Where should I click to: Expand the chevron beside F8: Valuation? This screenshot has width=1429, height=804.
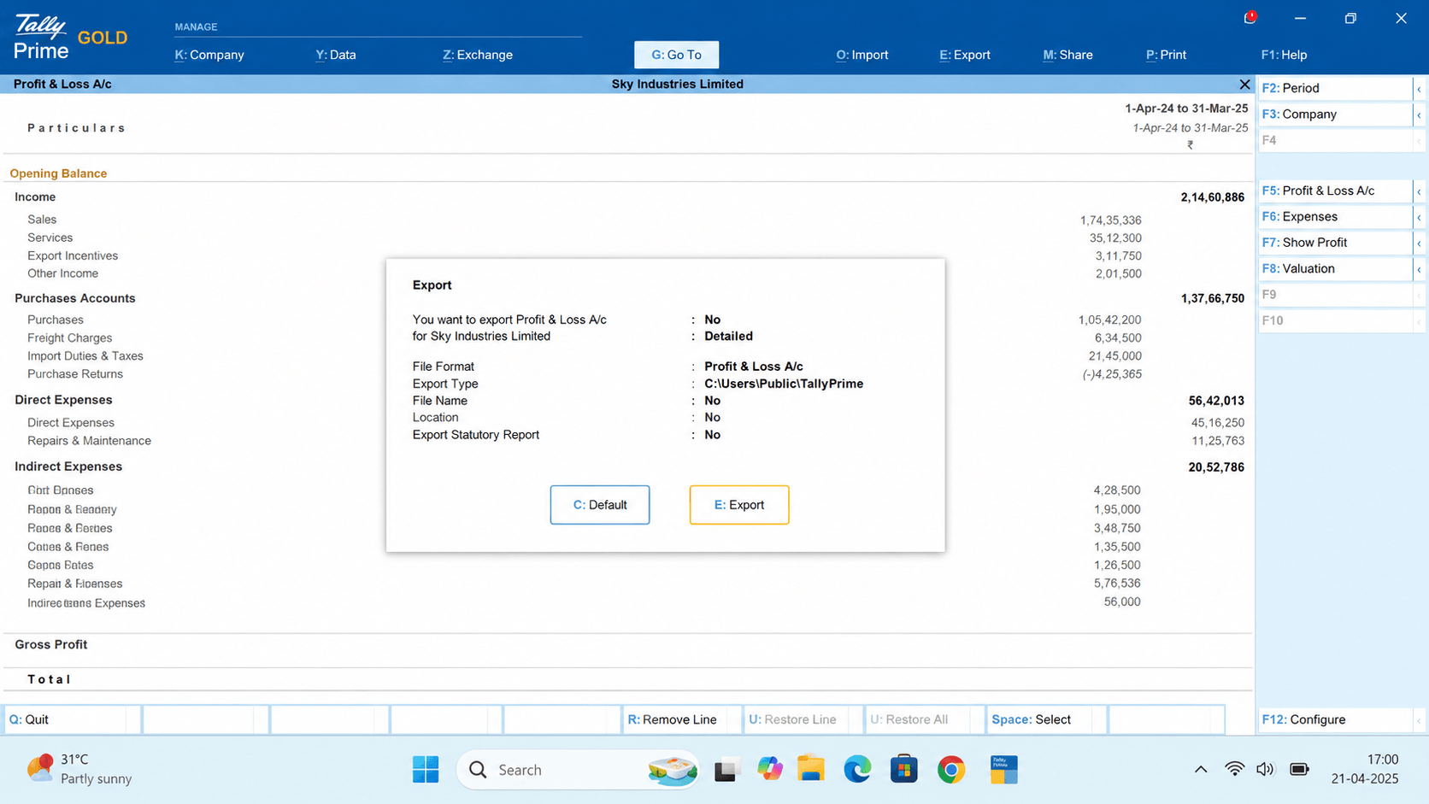pyautogui.click(x=1419, y=269)
